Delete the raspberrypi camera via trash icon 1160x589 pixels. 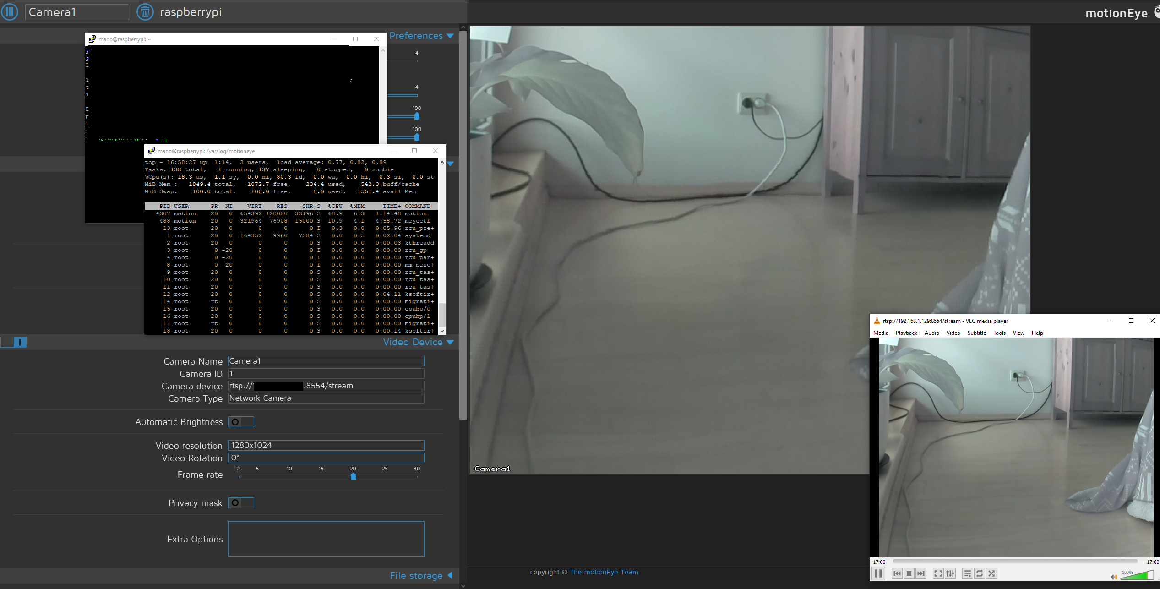coord(145,12)
